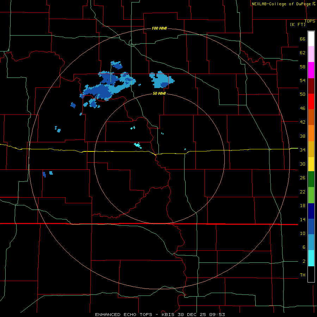Click the dark red legend color segment
Viewport: 317px width, 317px height.
(311, 86)
